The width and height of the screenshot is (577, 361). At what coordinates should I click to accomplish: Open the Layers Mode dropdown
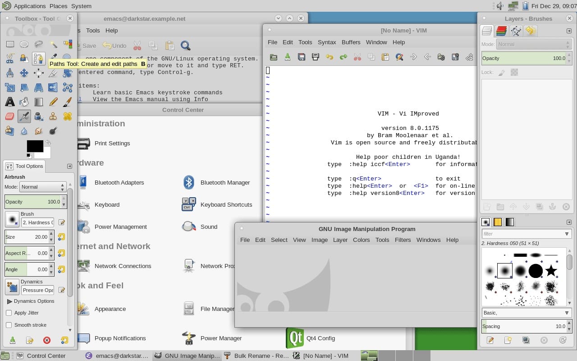point(534,44)
